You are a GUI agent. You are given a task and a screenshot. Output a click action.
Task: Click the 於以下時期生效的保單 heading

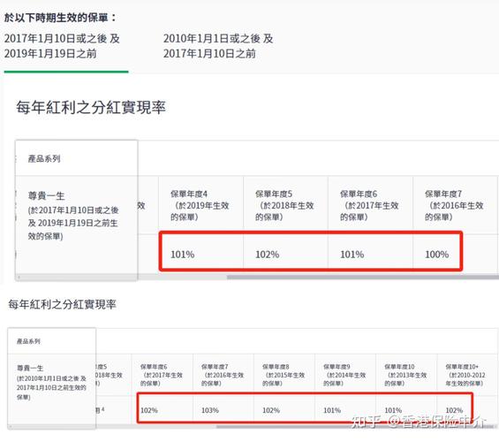[60, 18]
